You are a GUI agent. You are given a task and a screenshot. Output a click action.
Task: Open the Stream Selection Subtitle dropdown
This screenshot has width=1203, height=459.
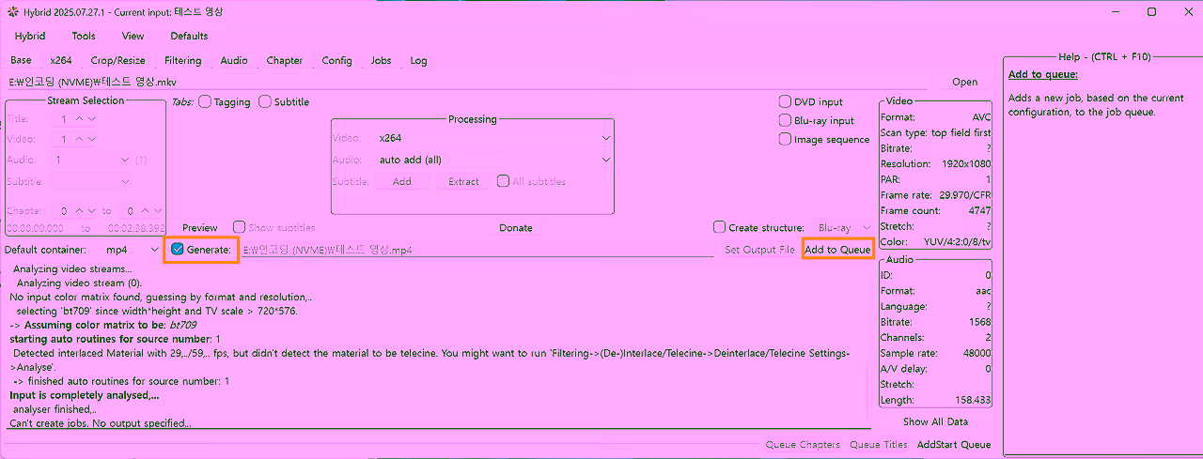92,181
